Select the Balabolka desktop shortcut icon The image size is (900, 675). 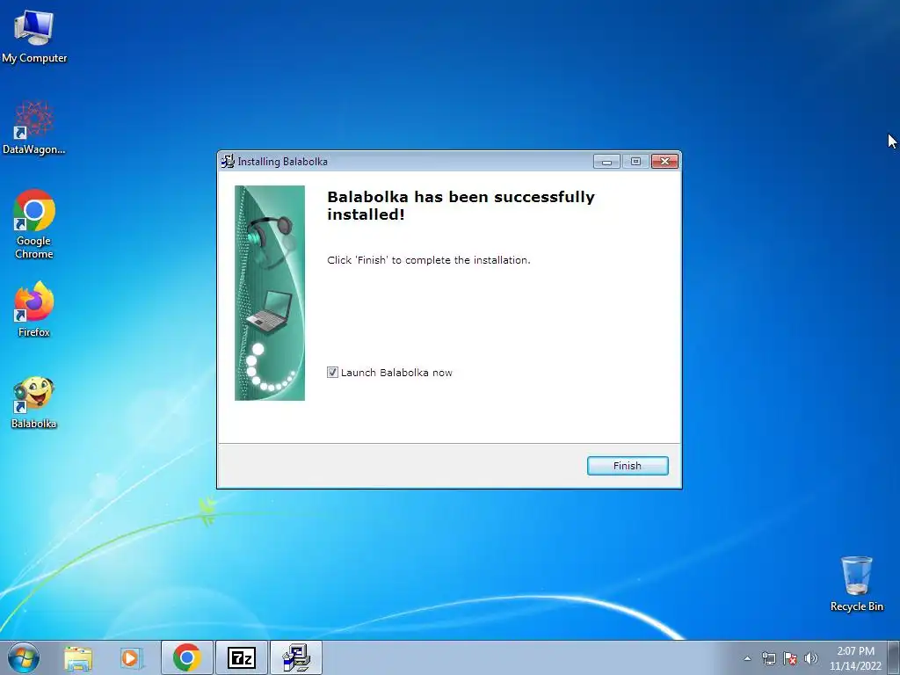click(x=34, y=403)
